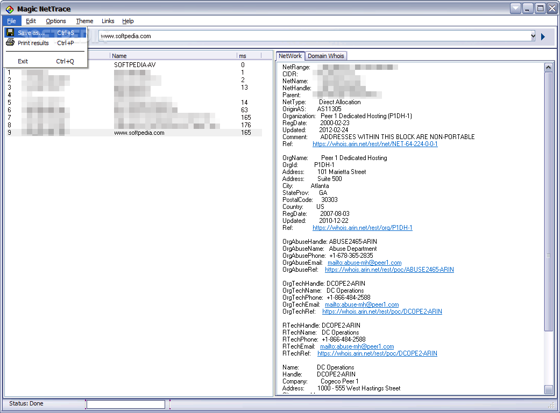560x413 pixels.
Task: Click the Cogeco Peer 1 company text
Action: [339, 381]
